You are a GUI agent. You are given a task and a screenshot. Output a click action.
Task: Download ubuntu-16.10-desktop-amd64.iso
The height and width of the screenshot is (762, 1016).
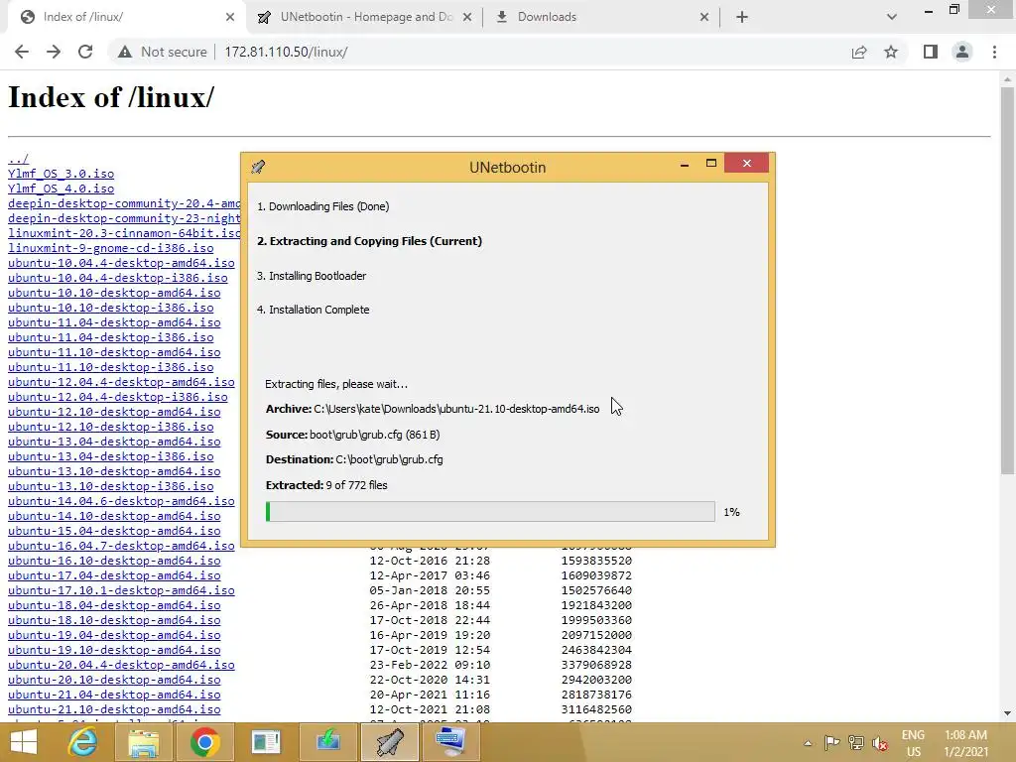[114, 562]
